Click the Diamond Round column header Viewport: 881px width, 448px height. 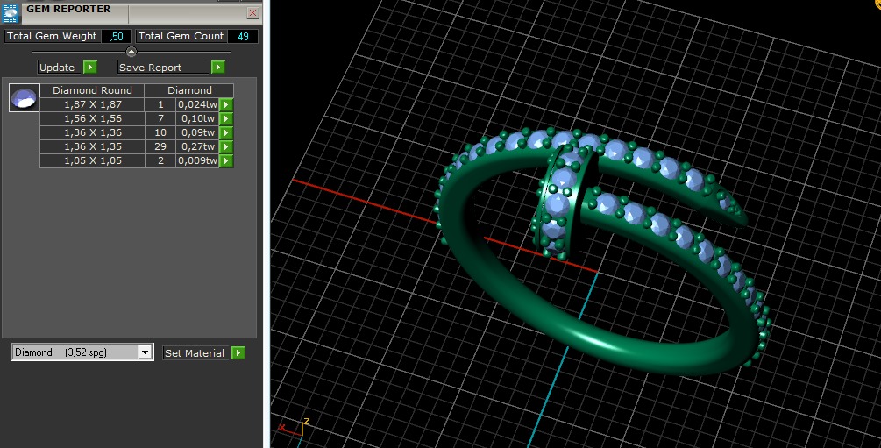(92, 90)
